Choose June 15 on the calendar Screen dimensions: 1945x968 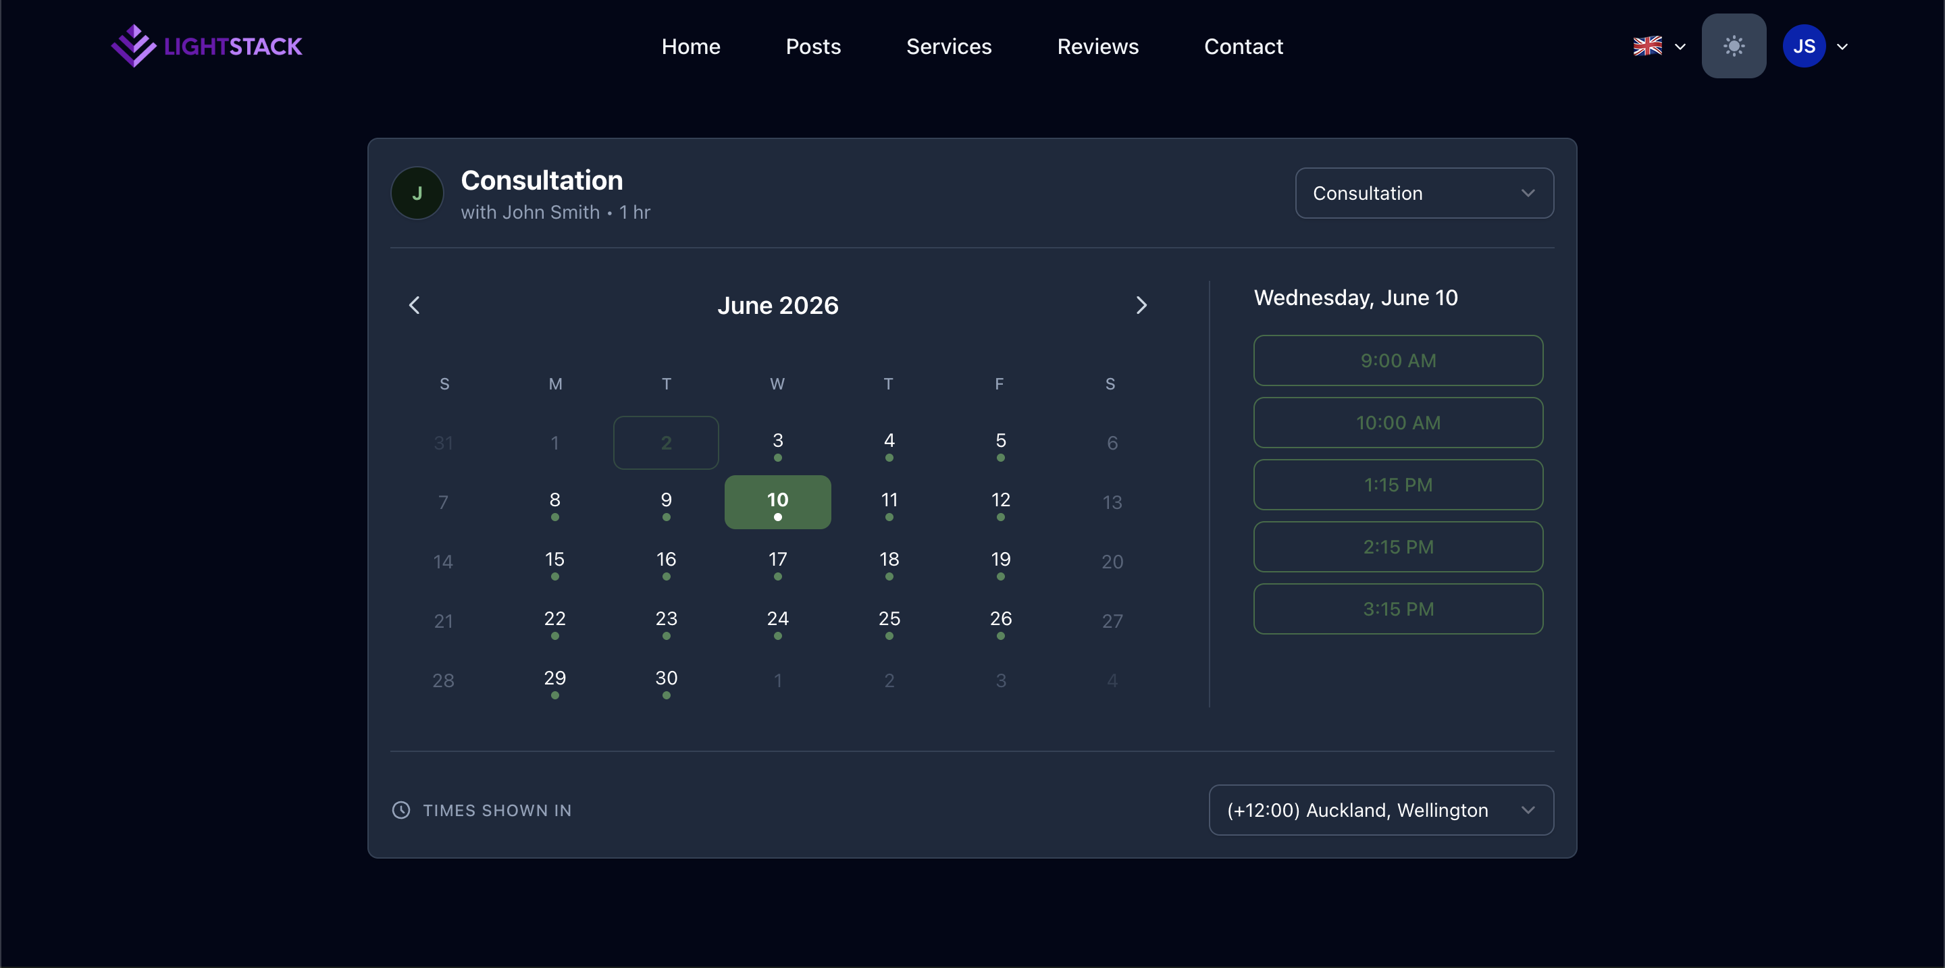pyautogui.click(x=555, y=562)
